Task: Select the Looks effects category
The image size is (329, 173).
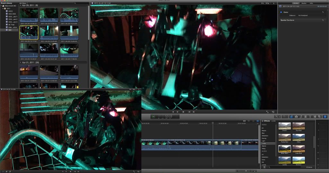Action: pos(268,144)
